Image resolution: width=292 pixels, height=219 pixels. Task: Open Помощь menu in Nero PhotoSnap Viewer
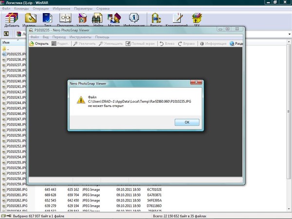pos(102,37)
